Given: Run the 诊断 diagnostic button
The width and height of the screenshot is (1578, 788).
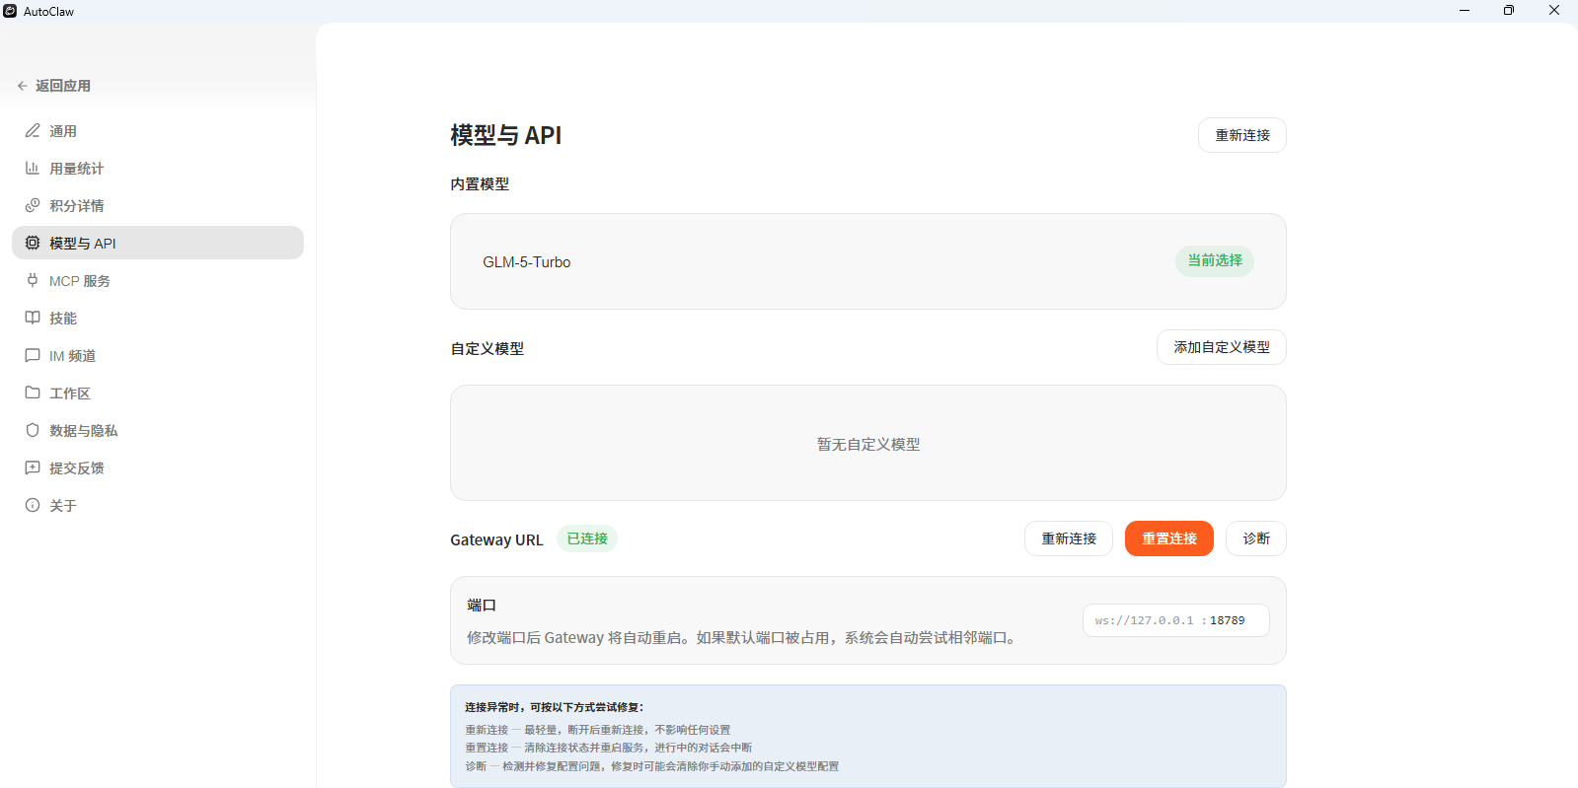Looking at the screenshot, I should click(x=1255, y=538).
